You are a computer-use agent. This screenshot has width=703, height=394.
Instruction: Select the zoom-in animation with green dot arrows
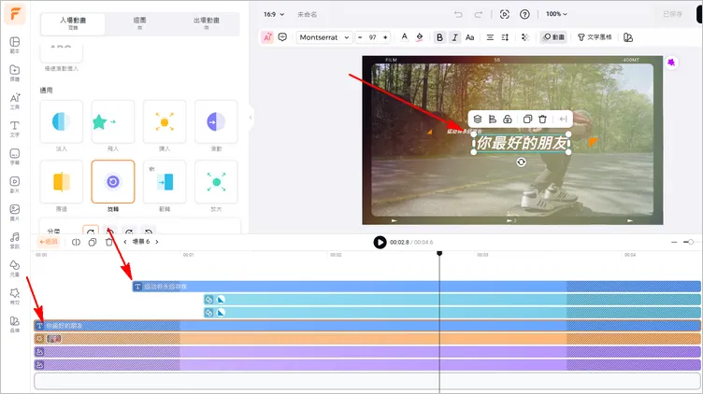point(216,182)
